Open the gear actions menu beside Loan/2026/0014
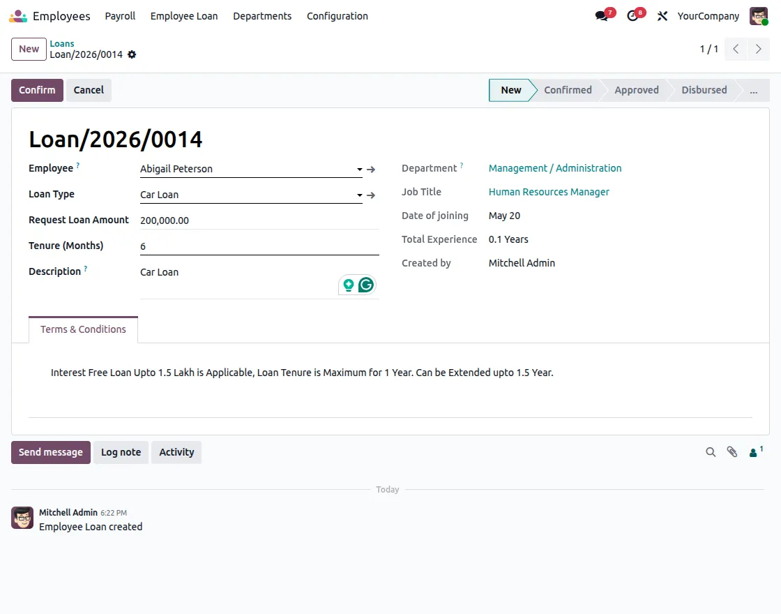Screen dimensions: 781x614 [x=132, y=54]
